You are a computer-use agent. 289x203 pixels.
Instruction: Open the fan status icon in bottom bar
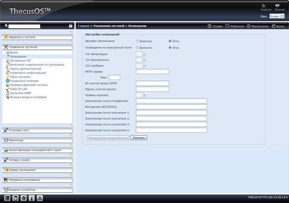click(23, 198)
